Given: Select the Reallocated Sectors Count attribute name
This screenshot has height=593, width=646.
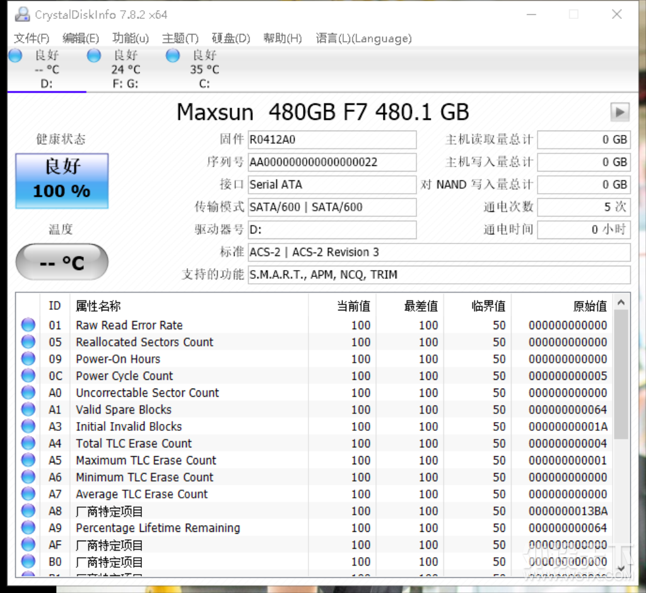Looking at the screenshot, I should pos(144,342).
